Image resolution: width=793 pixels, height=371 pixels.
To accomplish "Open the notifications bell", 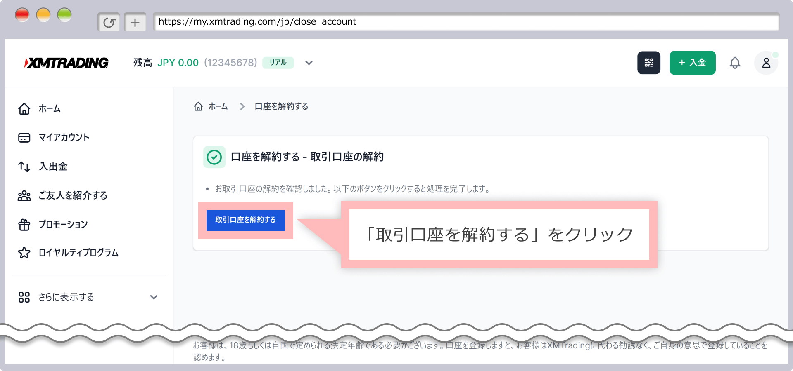I will [735, 63].
